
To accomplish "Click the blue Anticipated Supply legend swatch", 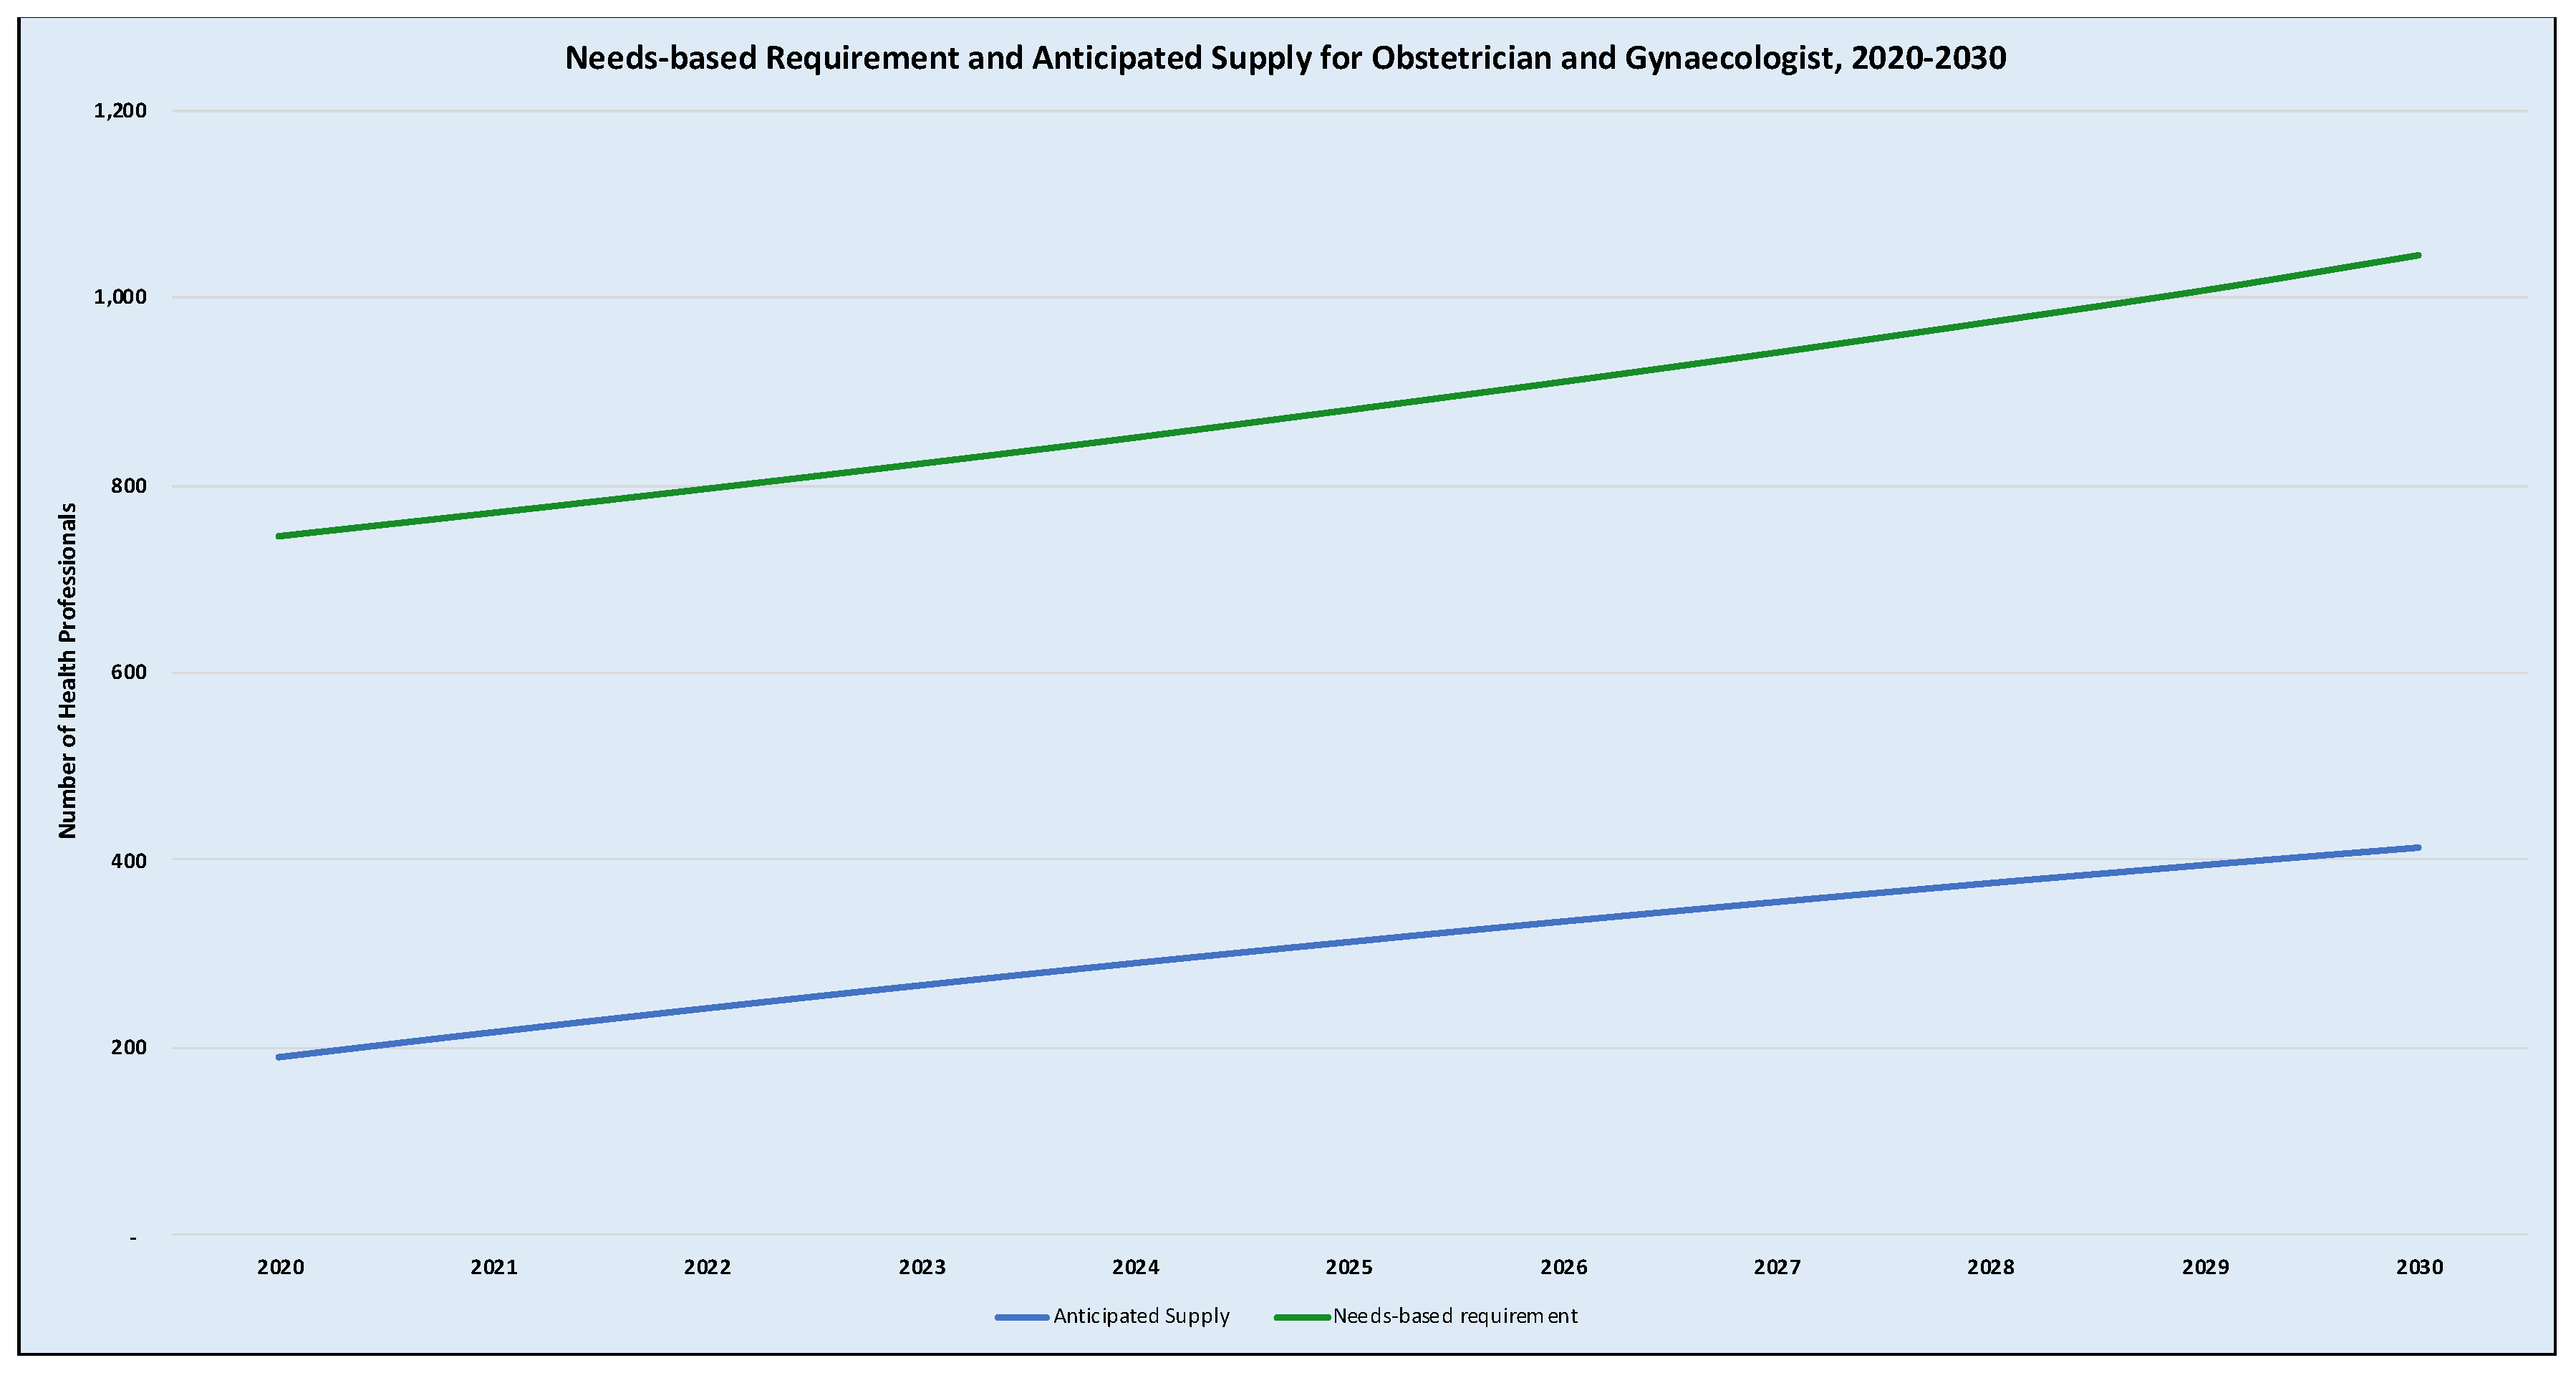I will 1022,1317.
